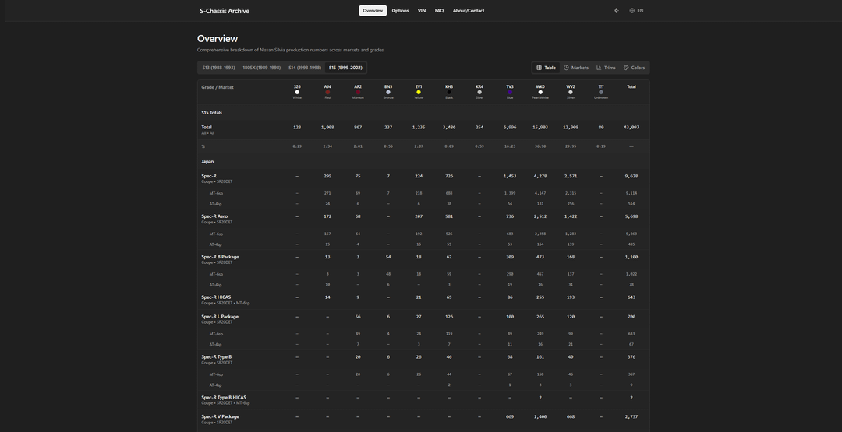Switch to the Table view
Screen dimensions: 842x432
(x=546, y=68)
